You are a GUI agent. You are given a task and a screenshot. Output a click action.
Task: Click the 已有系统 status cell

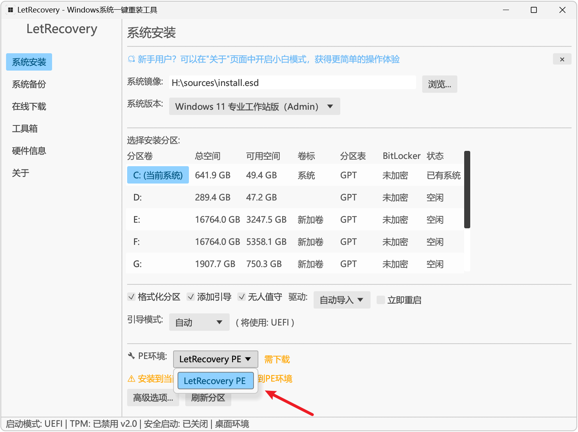click(444, 175)
